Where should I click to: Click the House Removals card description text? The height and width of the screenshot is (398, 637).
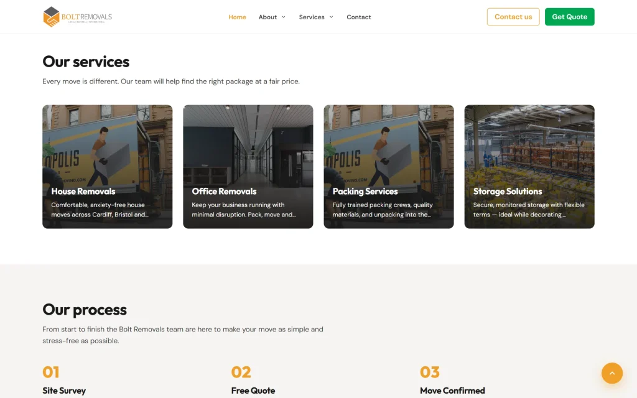click(100, 210)
